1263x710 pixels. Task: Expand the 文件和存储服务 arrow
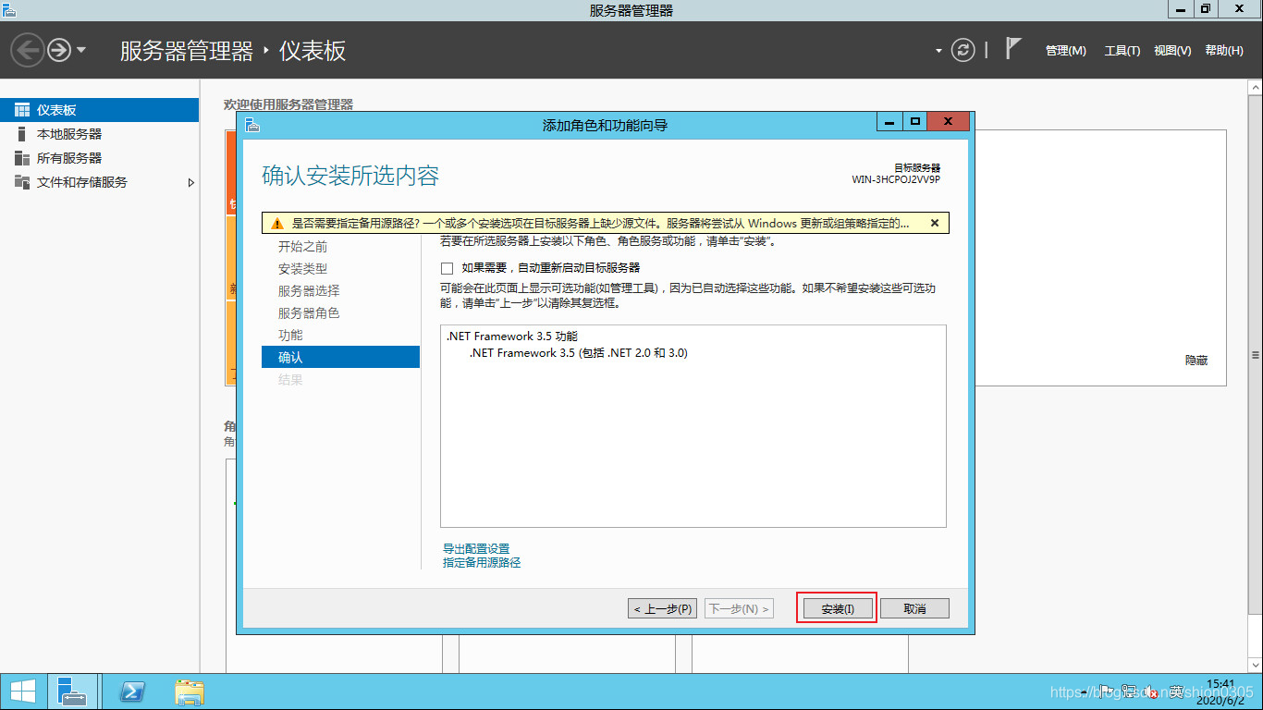(191, 183)
